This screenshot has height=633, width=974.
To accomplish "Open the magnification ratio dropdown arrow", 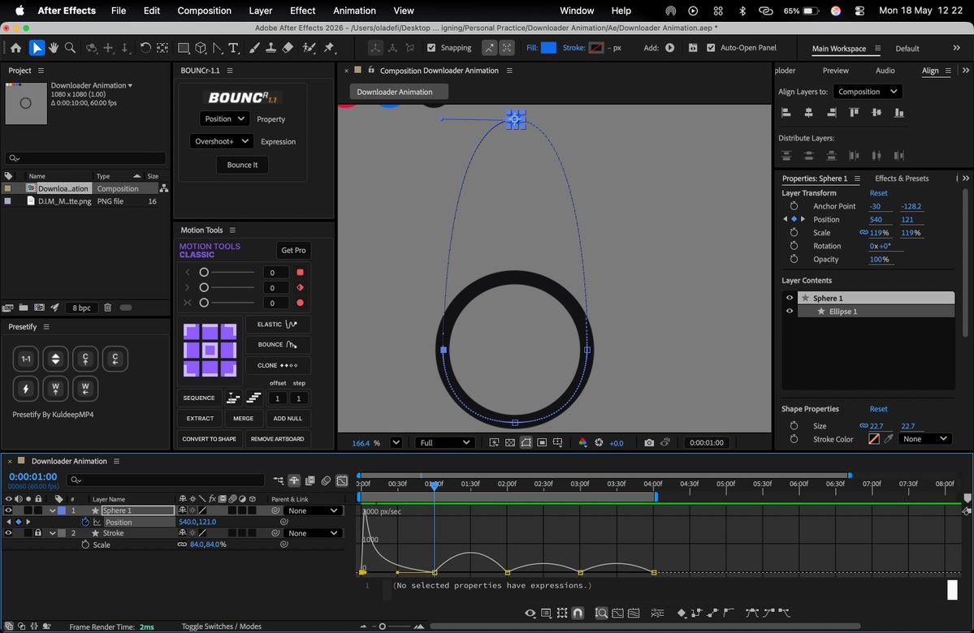I will (396, 442).
